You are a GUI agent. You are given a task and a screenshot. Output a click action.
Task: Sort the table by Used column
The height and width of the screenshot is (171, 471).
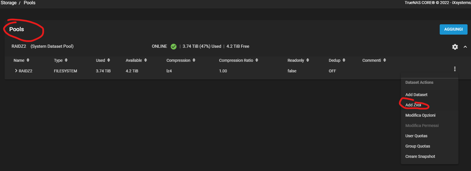(103, 60)
